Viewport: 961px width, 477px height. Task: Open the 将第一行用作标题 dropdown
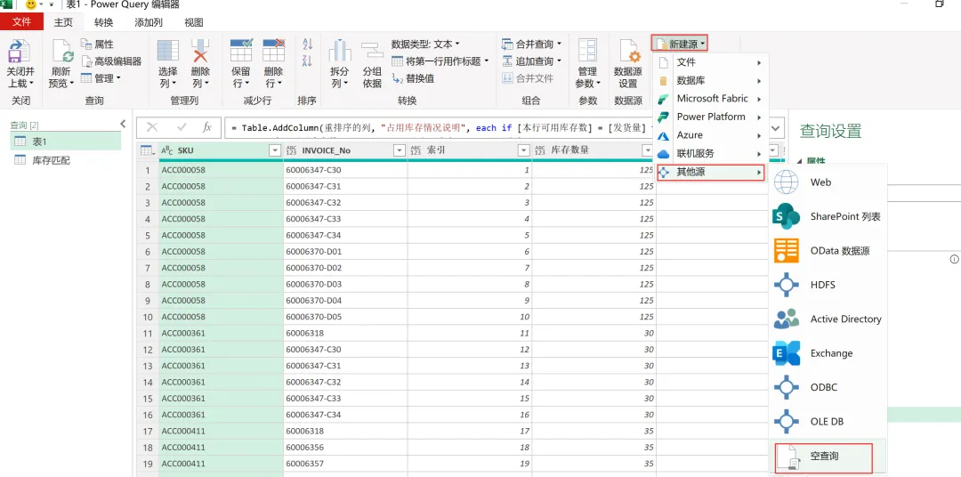coord(440,61)
